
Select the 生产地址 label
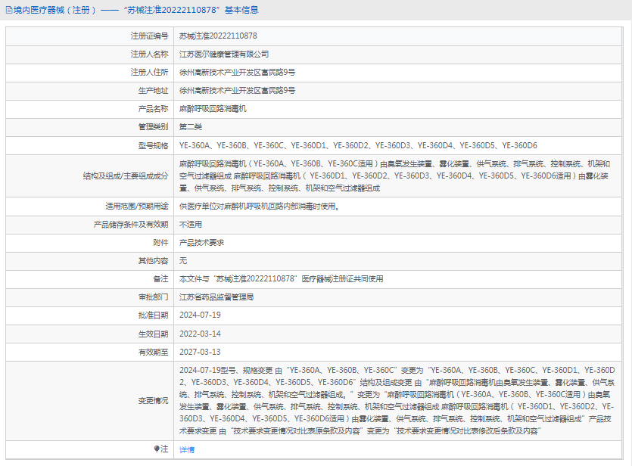click(x=153, y=91)
